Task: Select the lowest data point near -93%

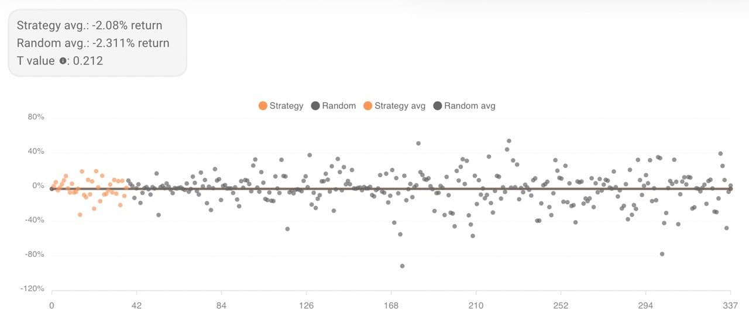Action: coord(402,266)
